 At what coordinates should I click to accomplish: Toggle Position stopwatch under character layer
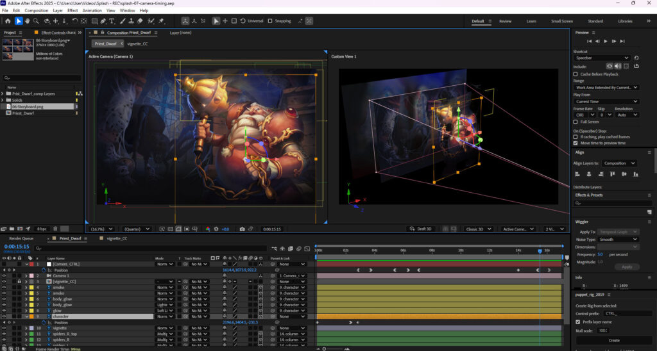44,323
